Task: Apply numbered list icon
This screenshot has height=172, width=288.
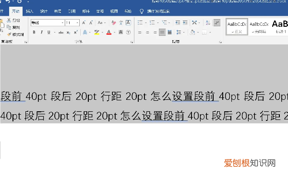Action: click(152, 22)
